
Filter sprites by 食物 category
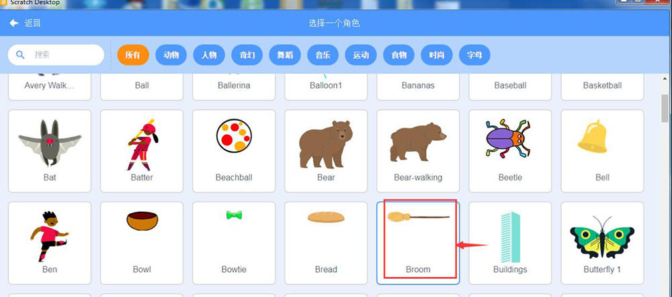[x=398, y=55]
